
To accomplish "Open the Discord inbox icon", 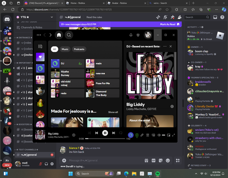I will coord(215,17).
